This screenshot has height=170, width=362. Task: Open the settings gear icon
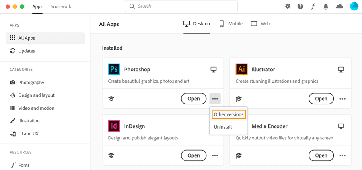pos(288,6)
